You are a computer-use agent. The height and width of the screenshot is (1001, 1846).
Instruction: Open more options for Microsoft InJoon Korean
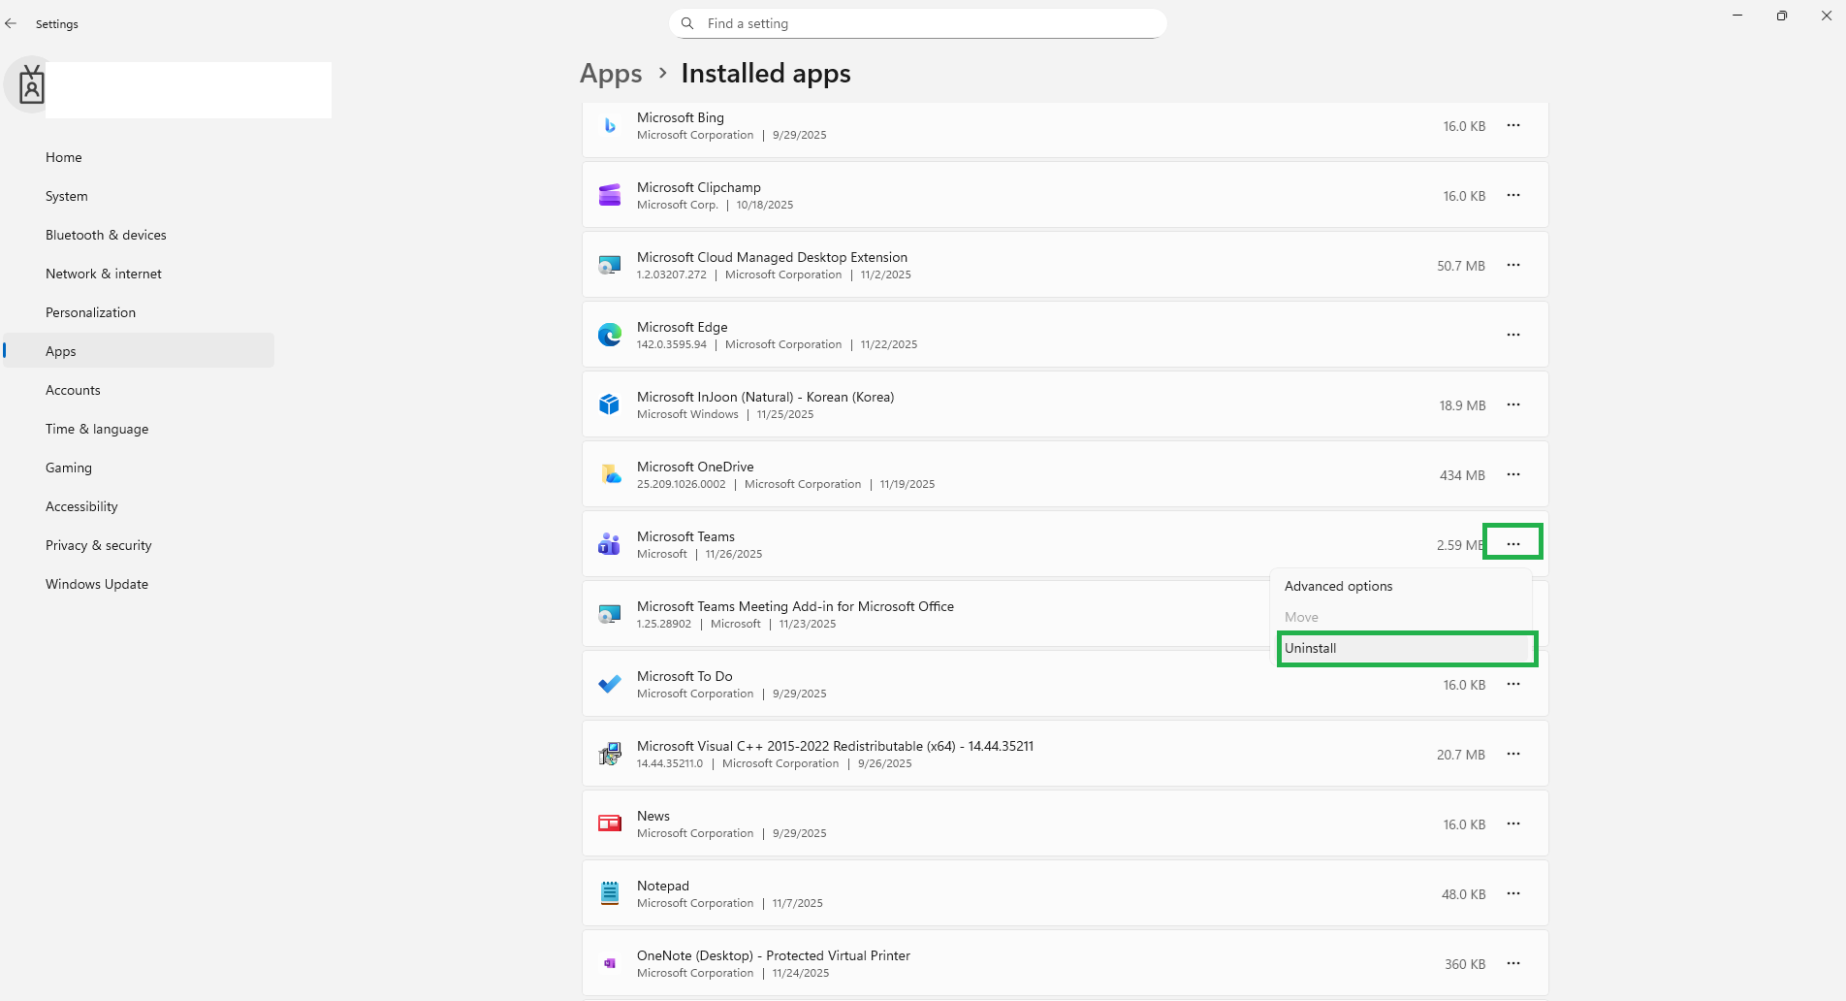tap(1513, 404)
